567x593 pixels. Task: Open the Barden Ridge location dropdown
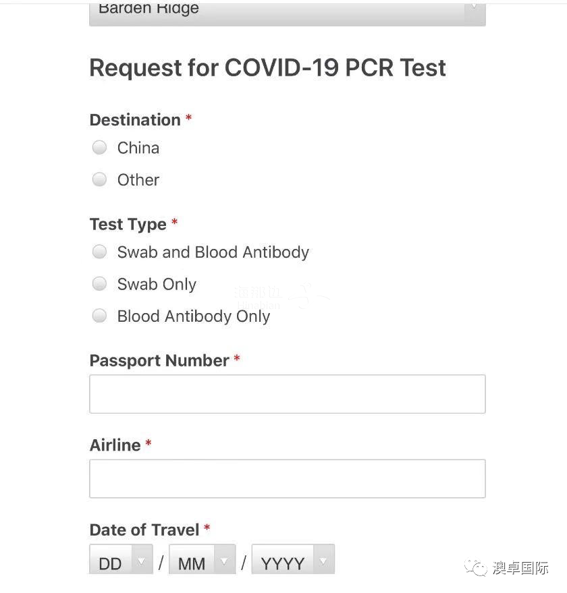(288, 14)
